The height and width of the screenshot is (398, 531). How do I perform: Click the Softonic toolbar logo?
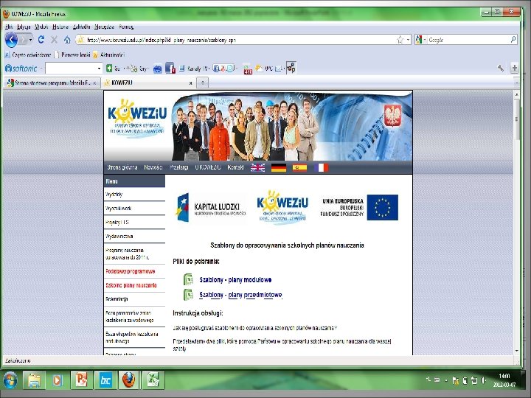coord(21,69)
